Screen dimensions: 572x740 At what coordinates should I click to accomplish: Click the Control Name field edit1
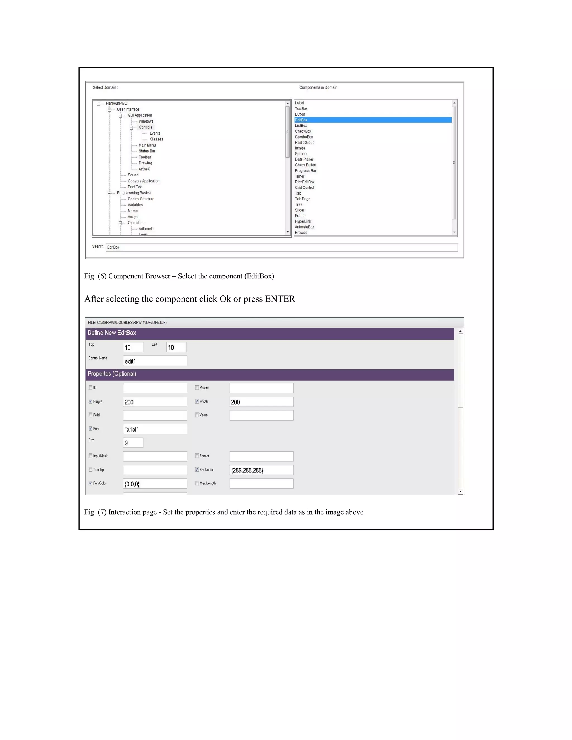155,361
